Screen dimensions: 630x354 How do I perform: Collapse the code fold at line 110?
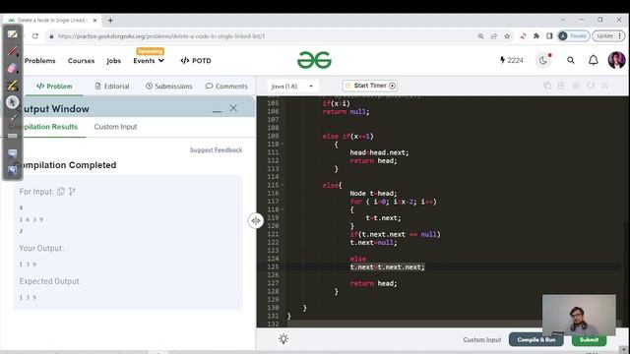pos(283,145)
